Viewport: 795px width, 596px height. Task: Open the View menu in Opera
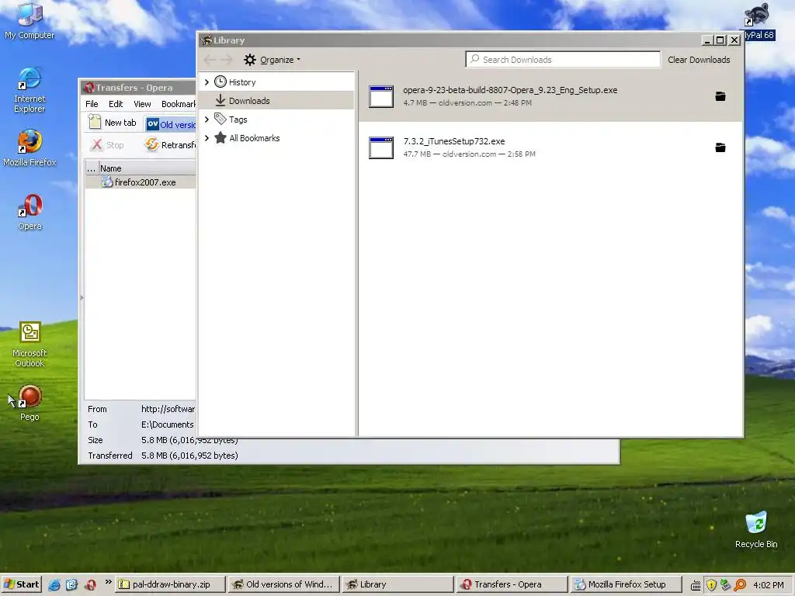(143, 104)
